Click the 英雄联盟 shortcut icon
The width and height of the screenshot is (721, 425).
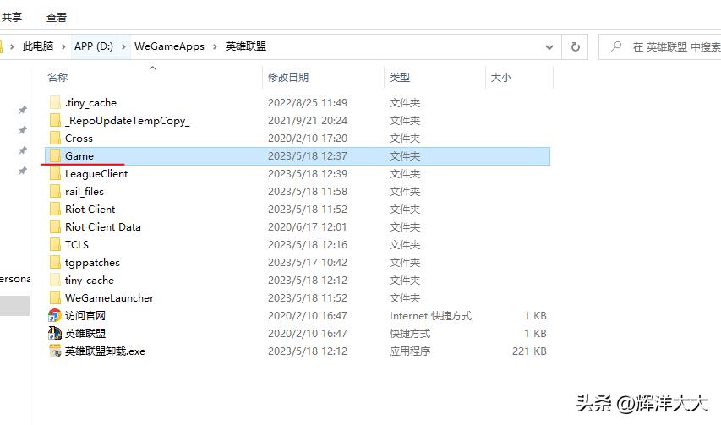(x=55, y=333)
